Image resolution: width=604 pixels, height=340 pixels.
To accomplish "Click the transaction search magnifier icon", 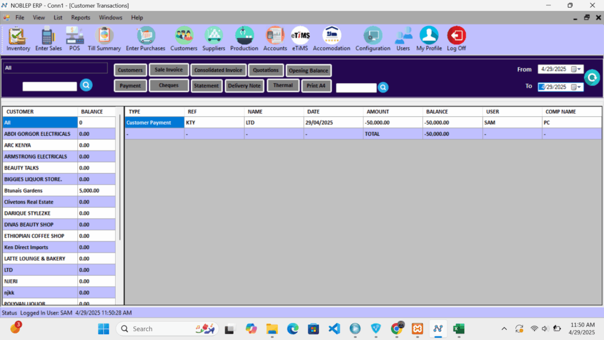I will (383, 87).
